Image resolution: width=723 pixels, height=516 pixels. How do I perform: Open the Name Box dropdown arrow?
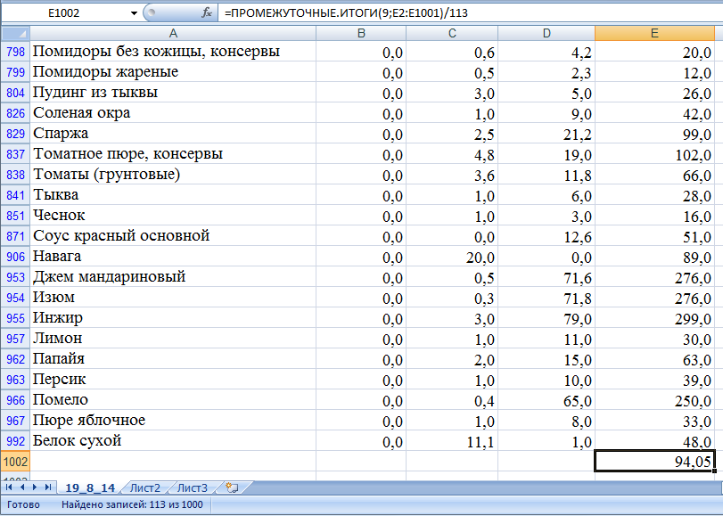click(x=134, y=12)
